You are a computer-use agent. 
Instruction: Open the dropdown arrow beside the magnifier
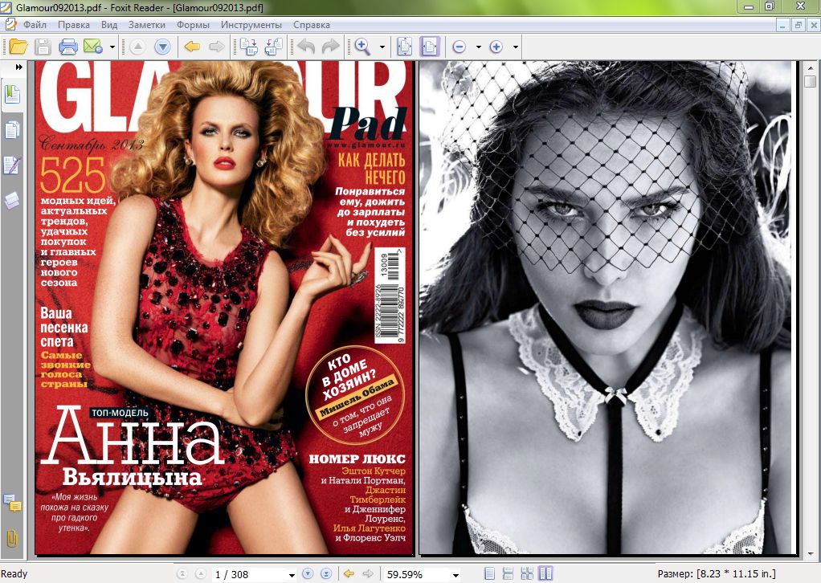coord(382,47)
